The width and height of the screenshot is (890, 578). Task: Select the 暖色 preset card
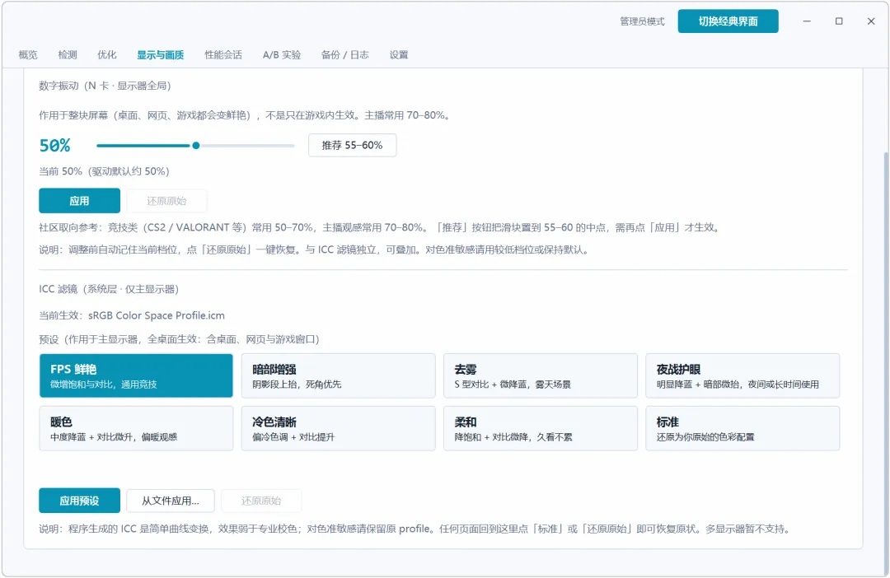coord(136,428)
